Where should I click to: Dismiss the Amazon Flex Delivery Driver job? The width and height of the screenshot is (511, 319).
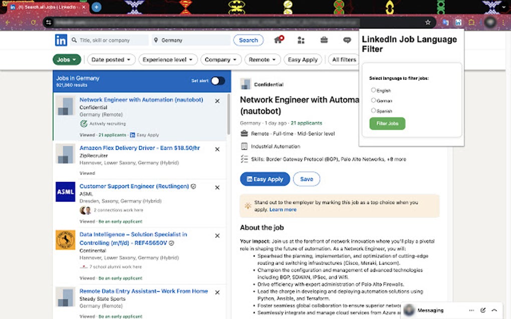tap(217, 148)
